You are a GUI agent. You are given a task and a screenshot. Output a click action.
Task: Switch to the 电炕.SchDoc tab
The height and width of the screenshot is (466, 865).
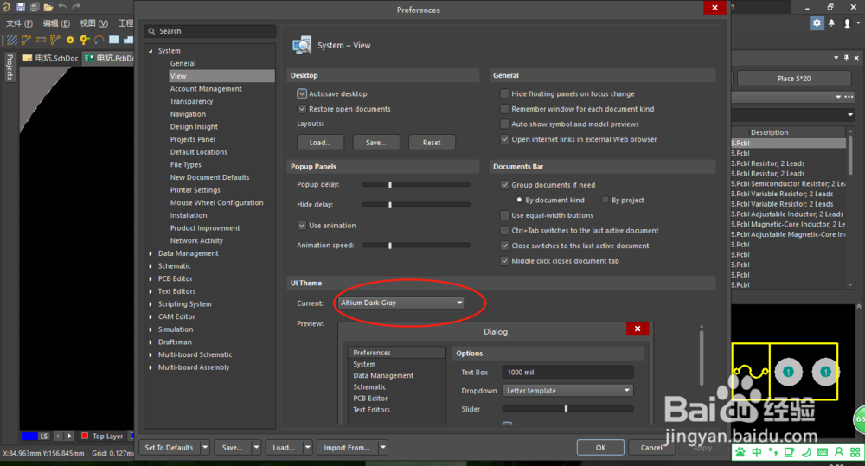pos(50,58)
